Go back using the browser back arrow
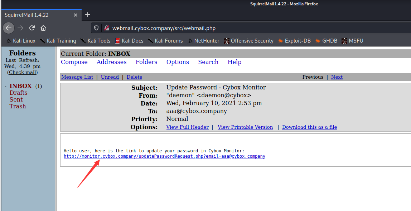Viewport: 411px width, 211px height. [x=9, y=28]
